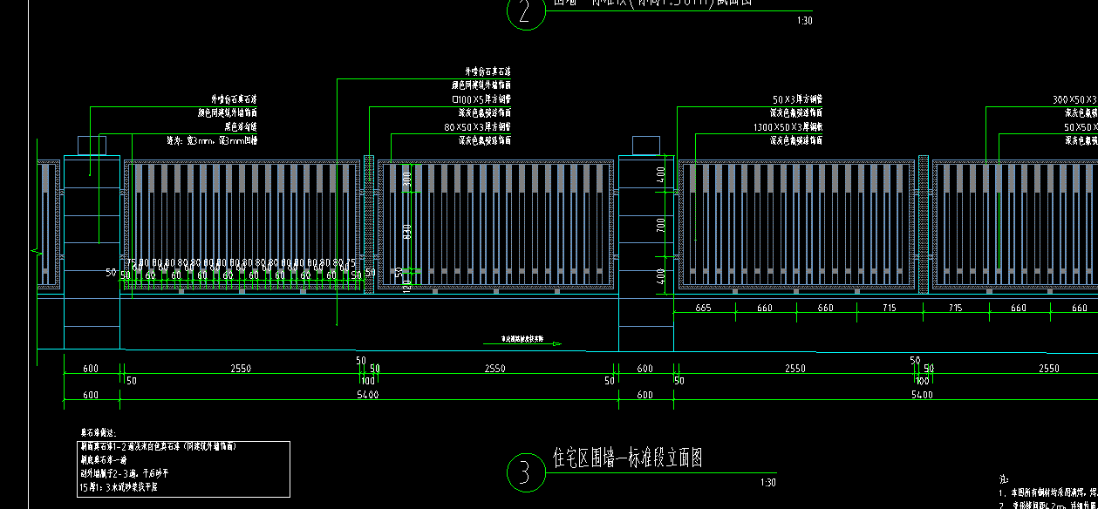Select the 1300×50×3厚钢板 leader label

tap(788, 127)
